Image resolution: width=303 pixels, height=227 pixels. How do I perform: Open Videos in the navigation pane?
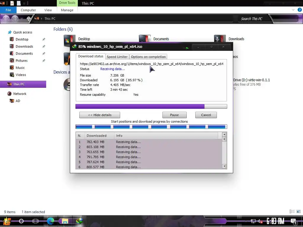[x=21, y=75]
